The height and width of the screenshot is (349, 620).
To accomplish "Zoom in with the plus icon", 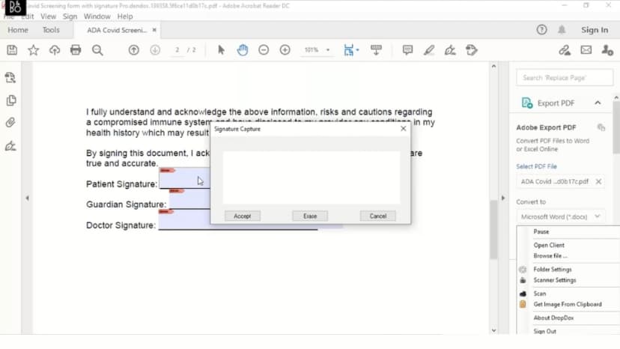I will (x=285, y=50).
